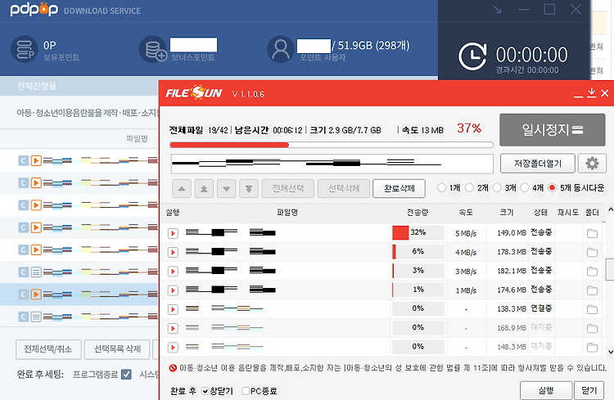Toggle 창닫기 checkbox after completion

pyautogui.click(x=205, y=391)
